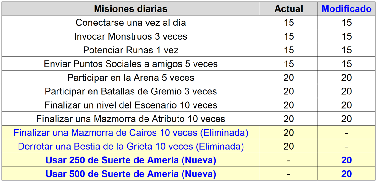Click Modificado value for 'Usar 500' mission
The width and height of the screenshot is (377, 182).
tap(347, 174)
